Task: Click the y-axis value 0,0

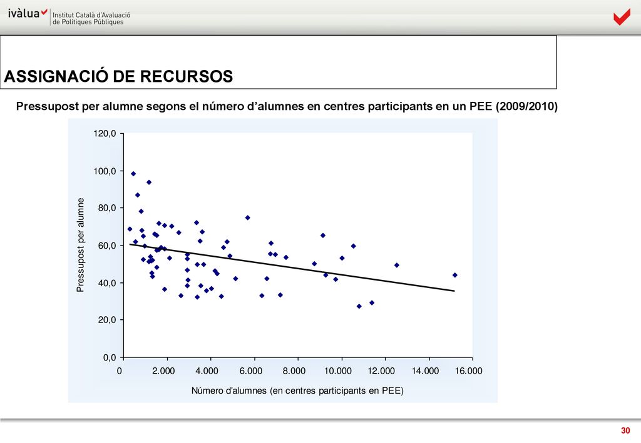Action: [x=109, y=358]
